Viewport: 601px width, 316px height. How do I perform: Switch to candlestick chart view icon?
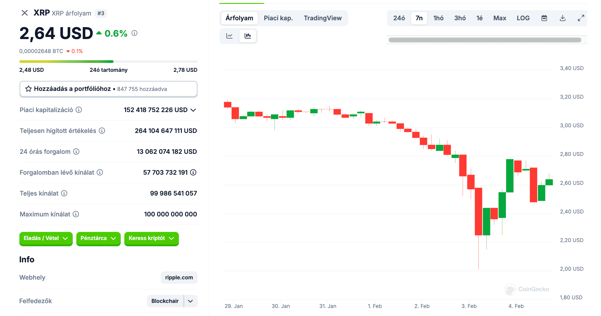(x=248, y=36)
